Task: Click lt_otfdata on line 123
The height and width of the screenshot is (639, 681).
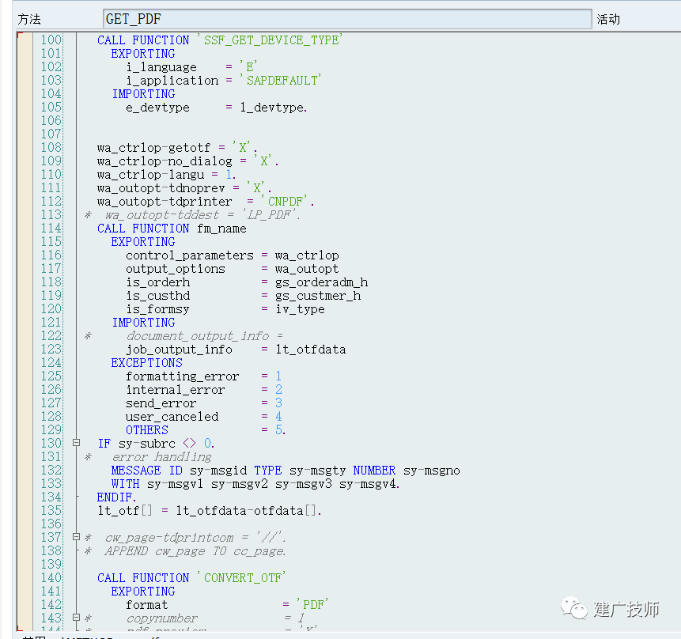Action: 311,350
